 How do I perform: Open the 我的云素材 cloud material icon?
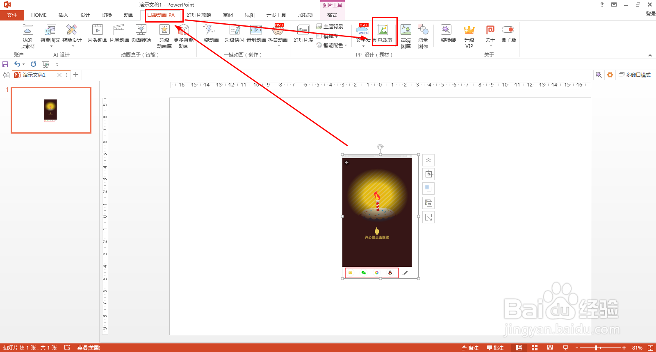point(28,36)
